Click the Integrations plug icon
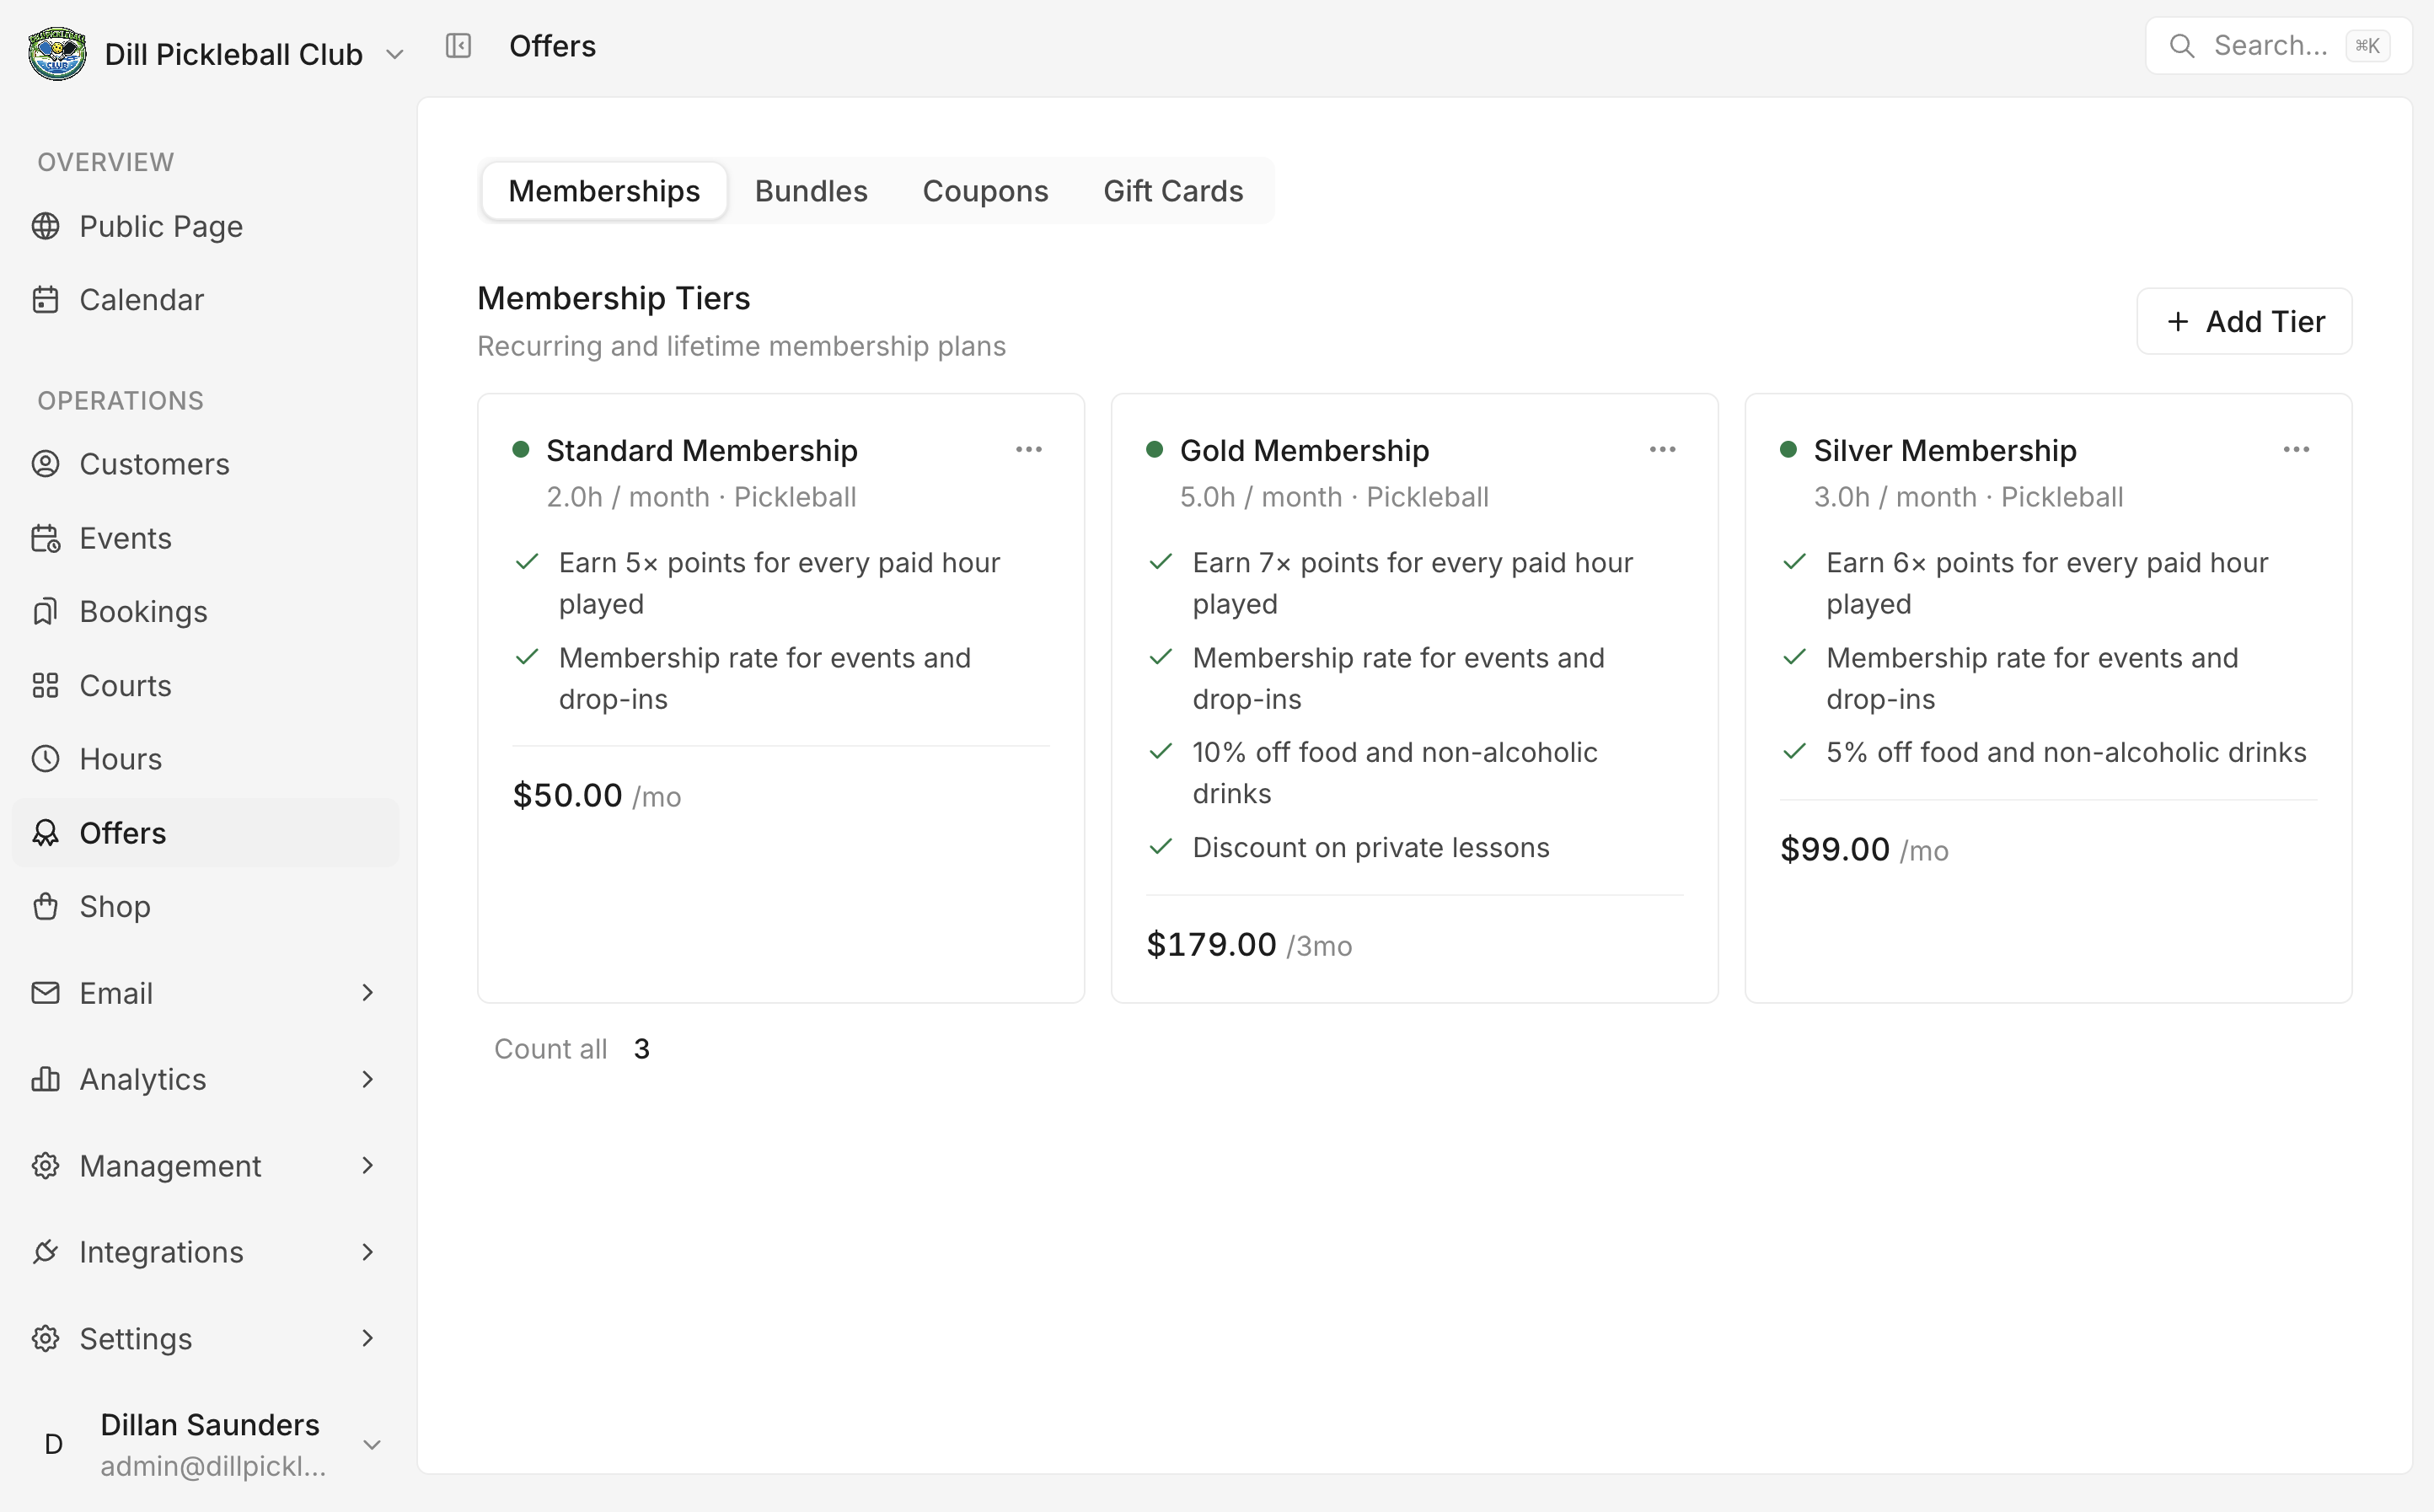 point(45,1252)
